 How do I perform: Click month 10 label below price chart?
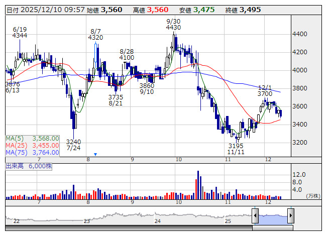pyautogui.click(x=178, y=160)
